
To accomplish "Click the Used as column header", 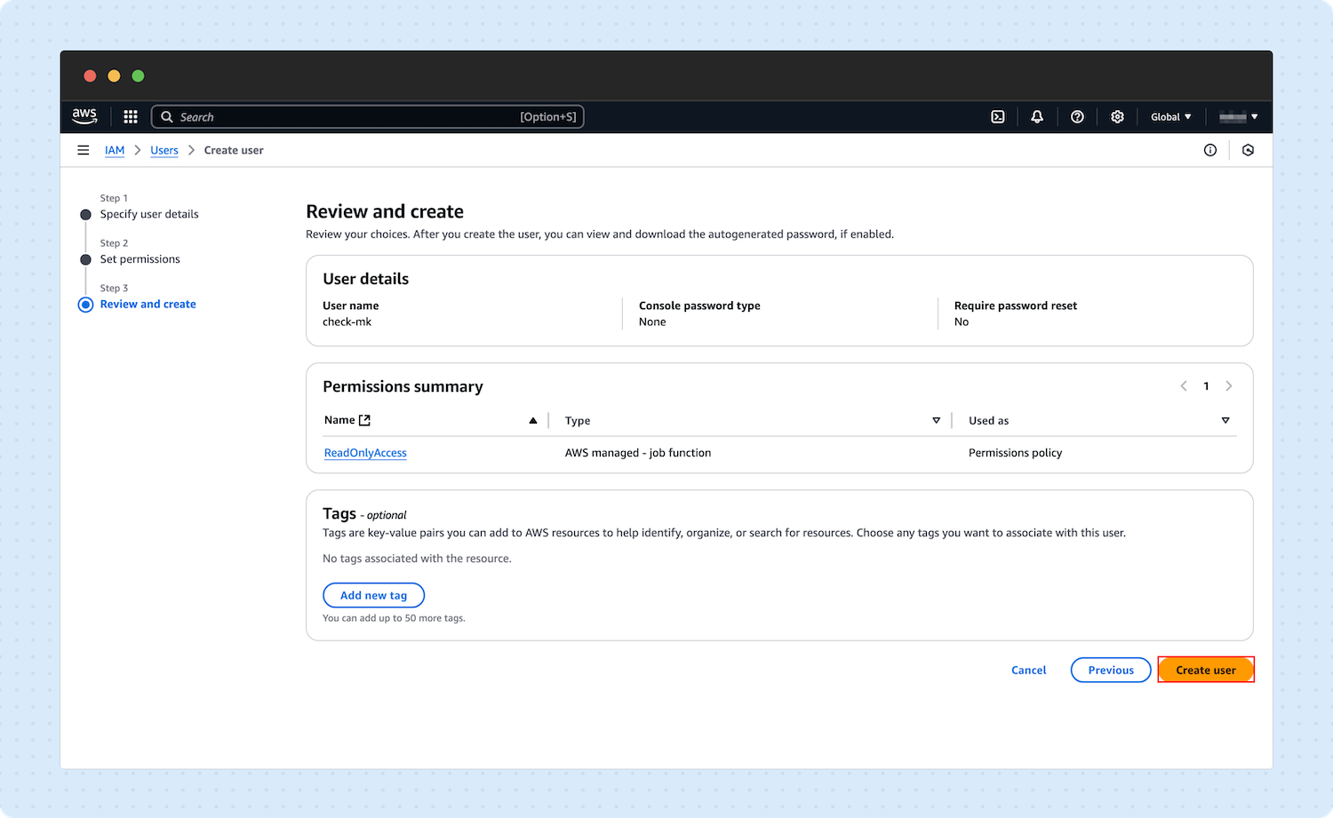I will point(988,421).
